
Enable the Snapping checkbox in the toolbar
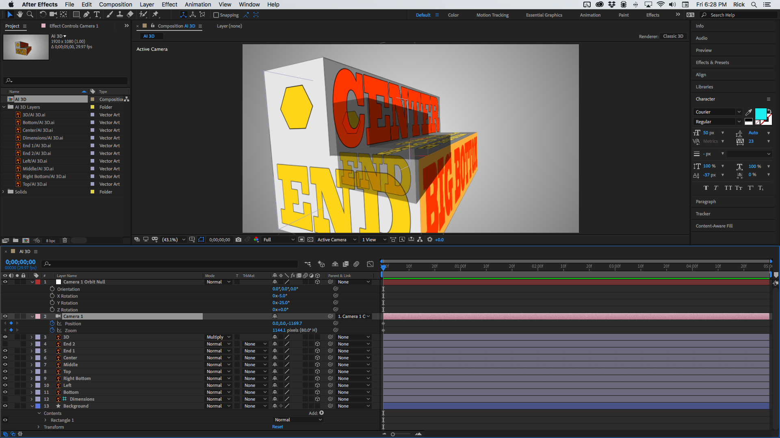(216, 15)
